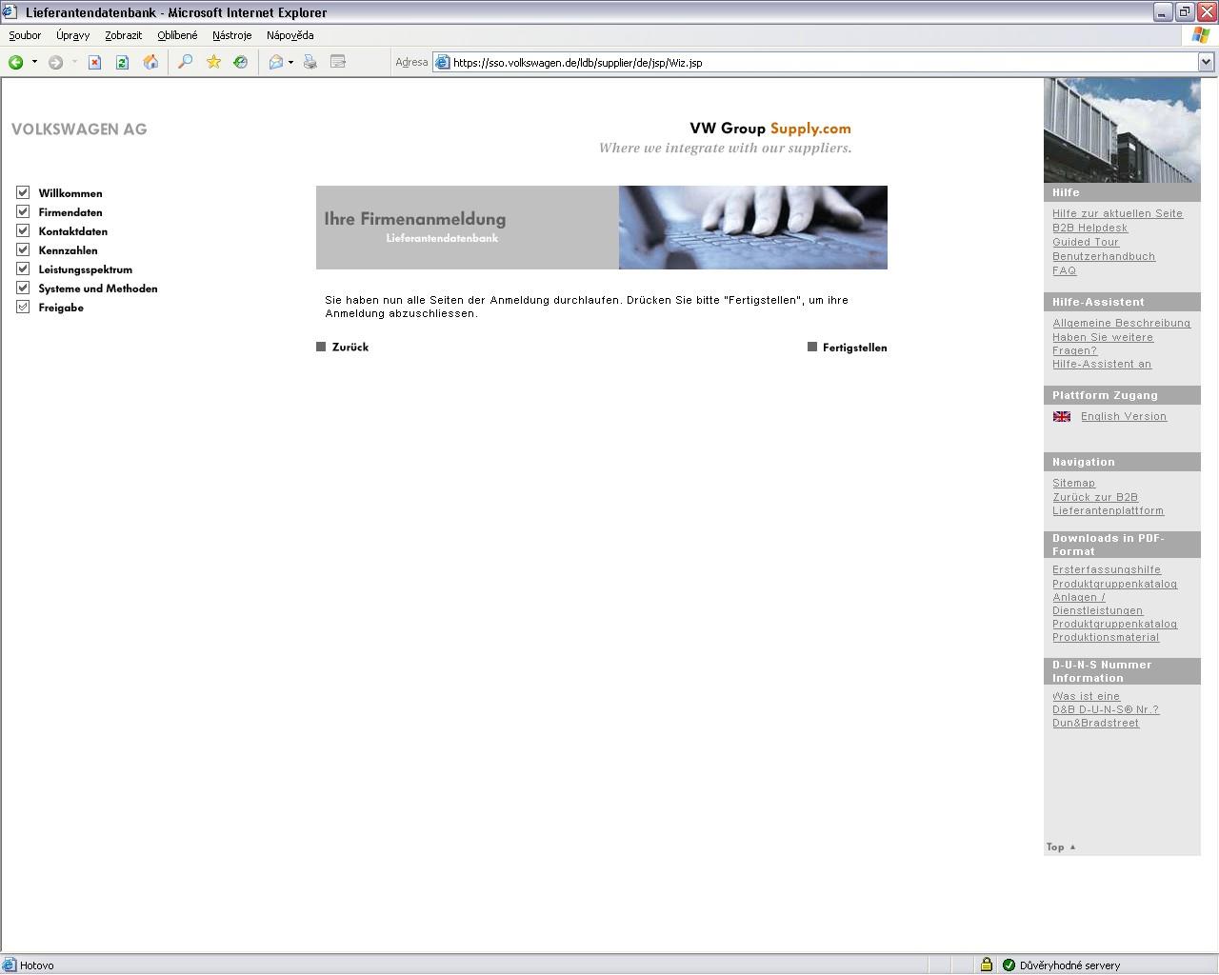Open the Oblíbené menu
Screen dimensions: 1219x975
click(x=177, y=35)
